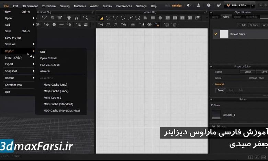Screen dimensions: 268x161
Task: Select the Internal Circle tool
Action: [x=182, y=18]
